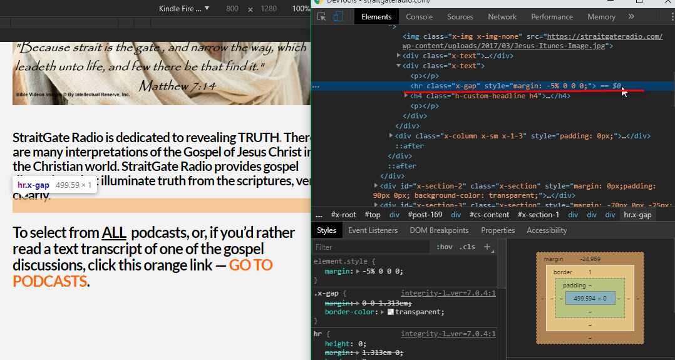Add new style rule plus icon
This screenshot has width=675, height=360.
click(487, 247)
